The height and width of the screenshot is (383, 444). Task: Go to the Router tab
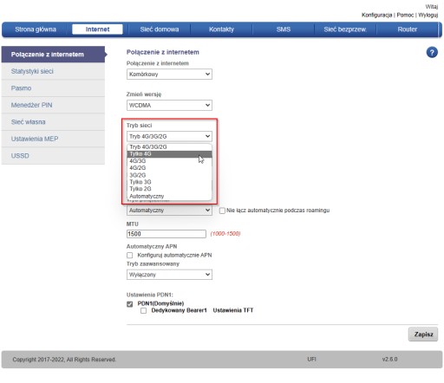pos(407,29)
